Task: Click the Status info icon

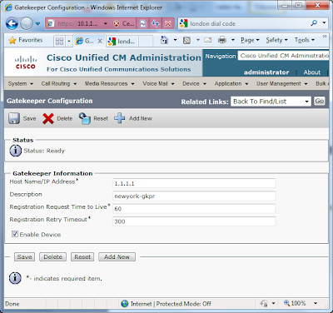Action: (16, 151)
